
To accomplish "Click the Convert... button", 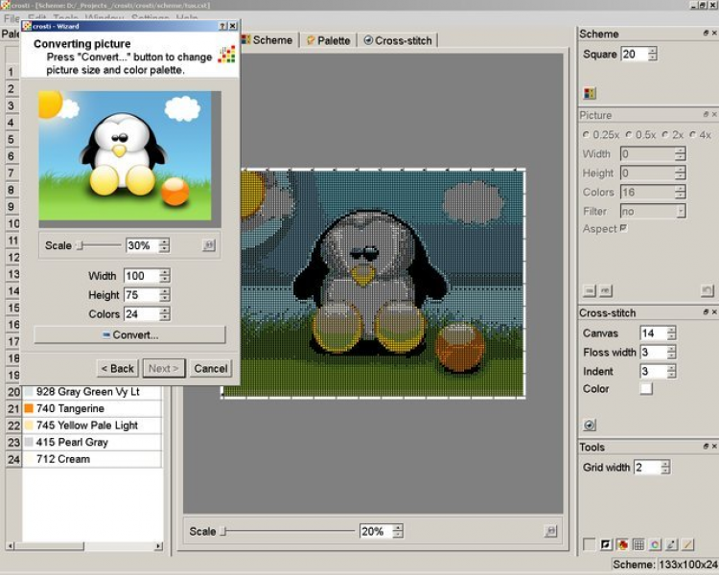I will click(x=129, y=334).
